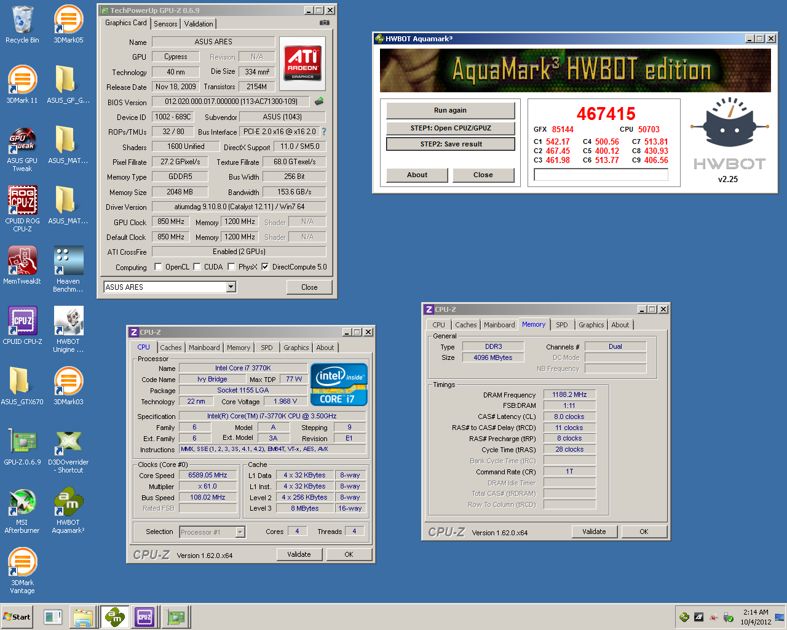
Task: Launch D3DOverrider shortcut icon
Action: [68, 450]
